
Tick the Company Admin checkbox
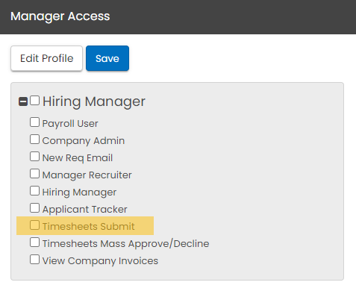point(34,140)
